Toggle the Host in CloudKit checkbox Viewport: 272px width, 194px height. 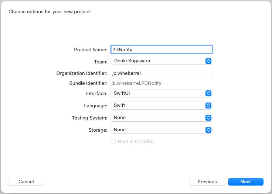click(113, 141)
